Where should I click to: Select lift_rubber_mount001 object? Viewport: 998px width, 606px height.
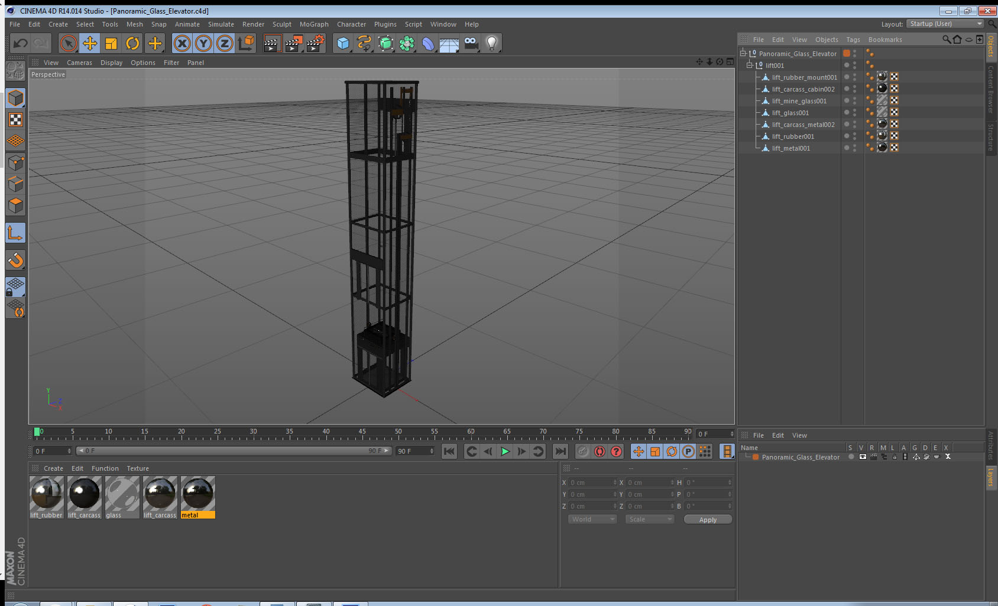(x=804, y=77)
